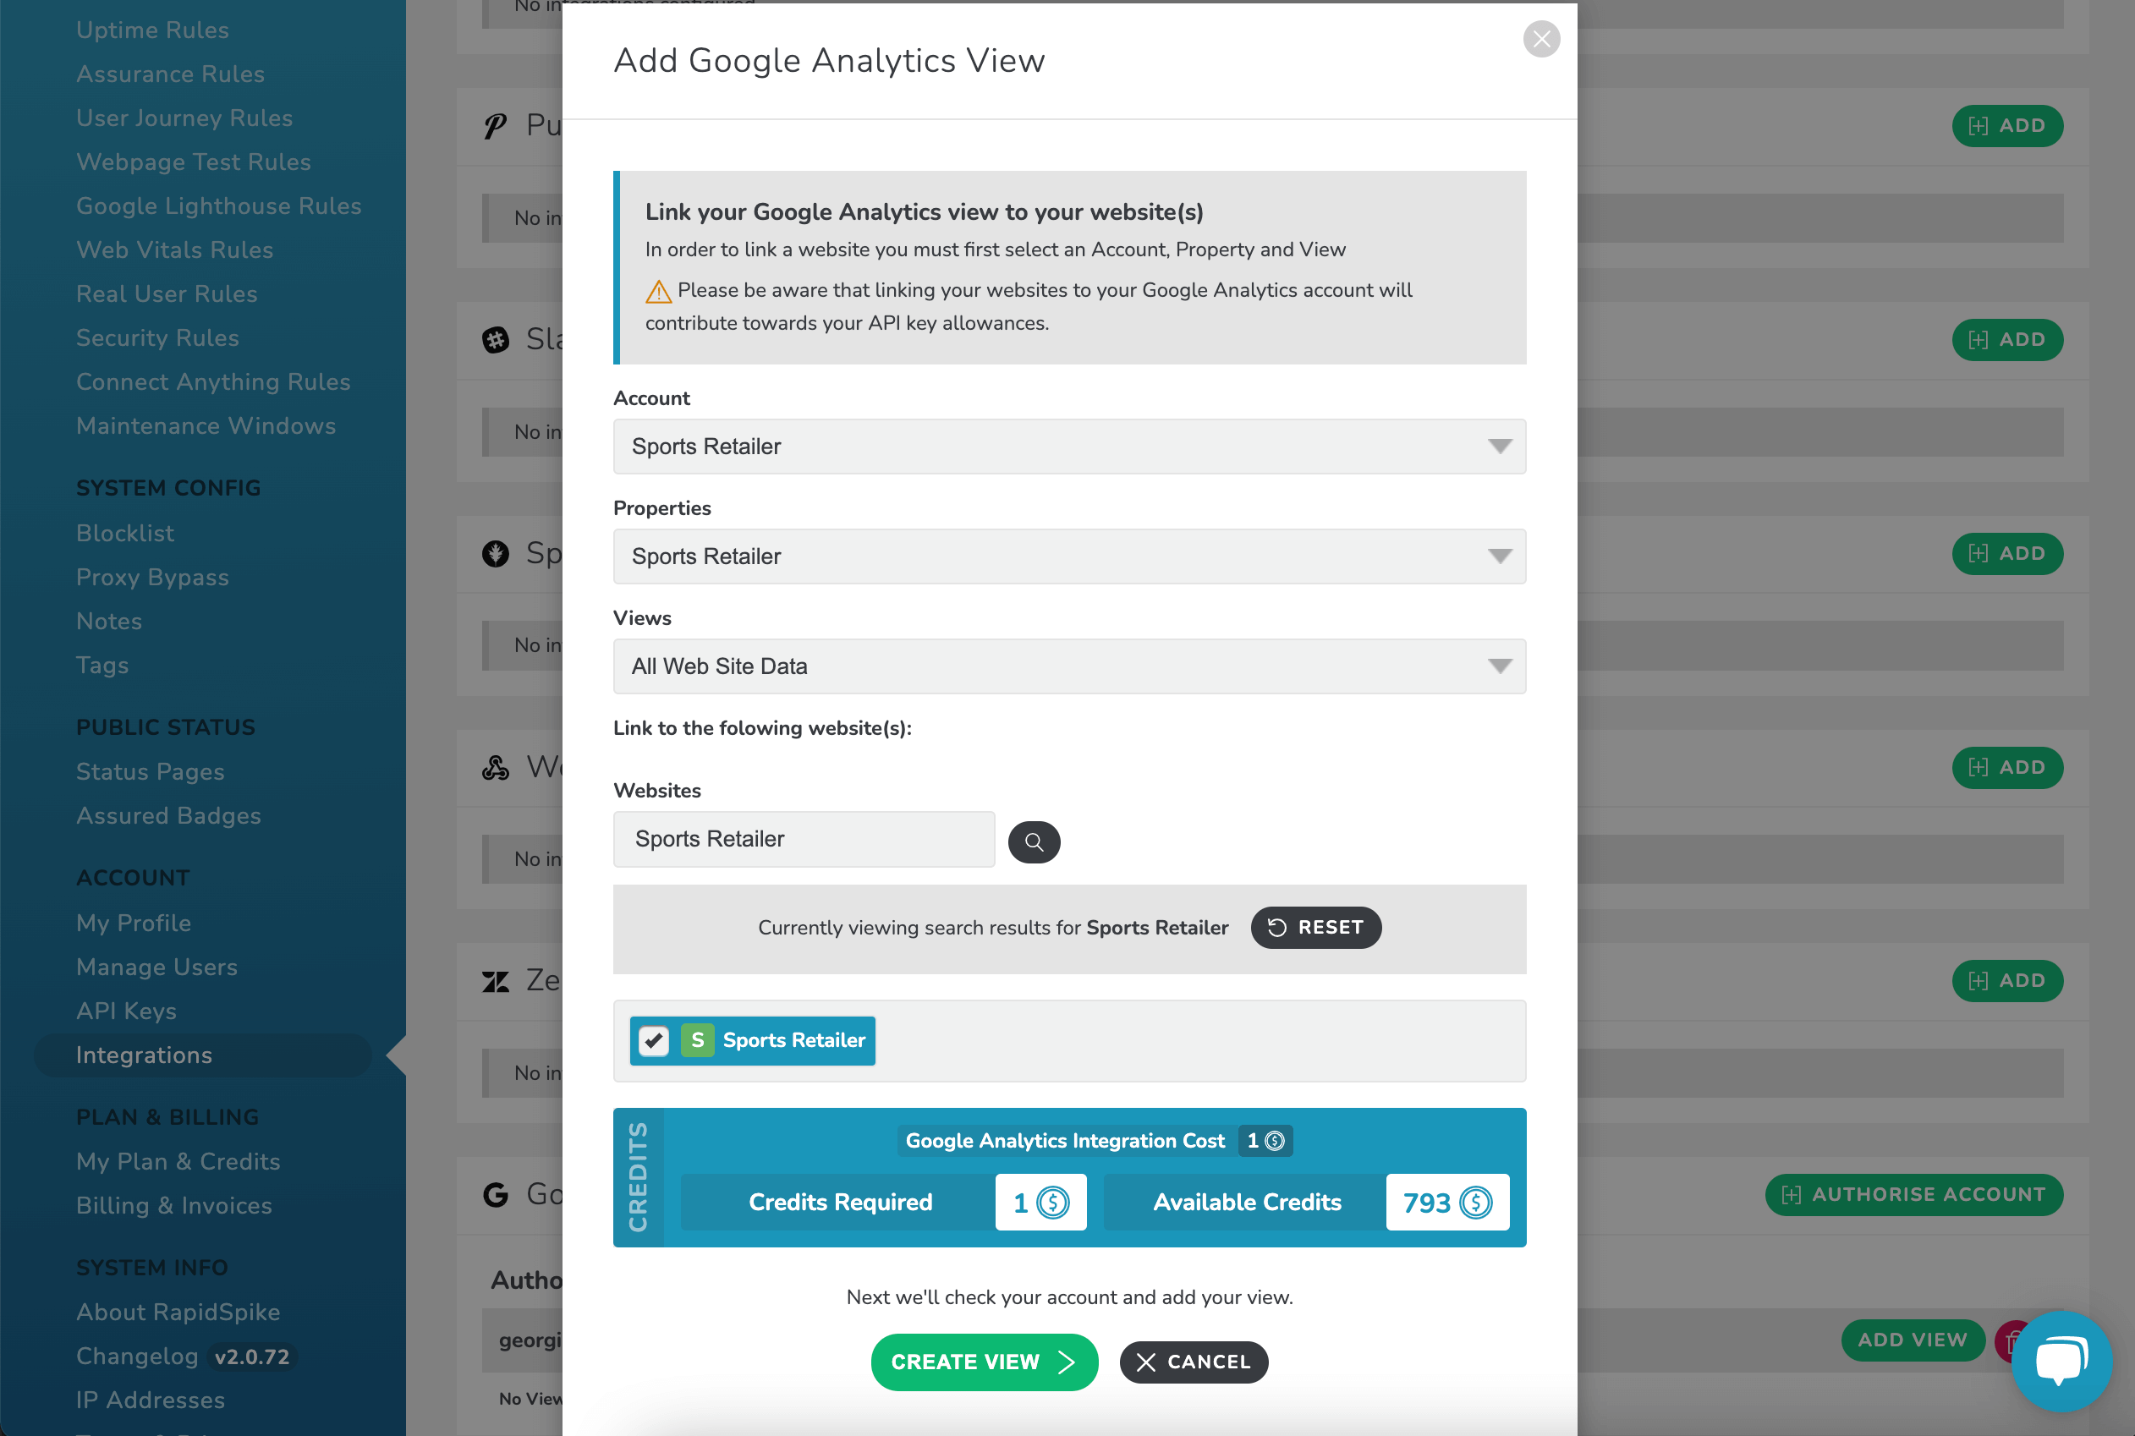The image size is (2135, 1436).
Task: Go to Maintenance Windows
Action: (x=206, y=425)
